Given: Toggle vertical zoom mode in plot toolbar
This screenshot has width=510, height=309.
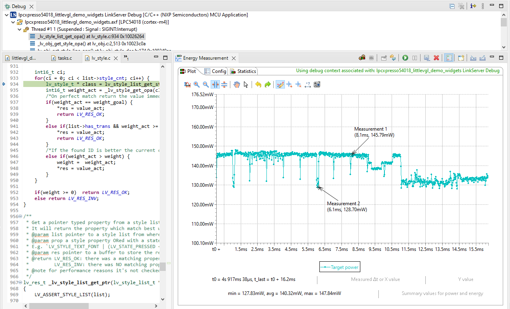Looking at the screenshot, I should pos(224,85).
